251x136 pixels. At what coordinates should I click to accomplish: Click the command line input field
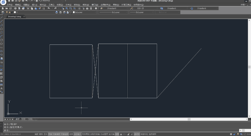[122, 131]
